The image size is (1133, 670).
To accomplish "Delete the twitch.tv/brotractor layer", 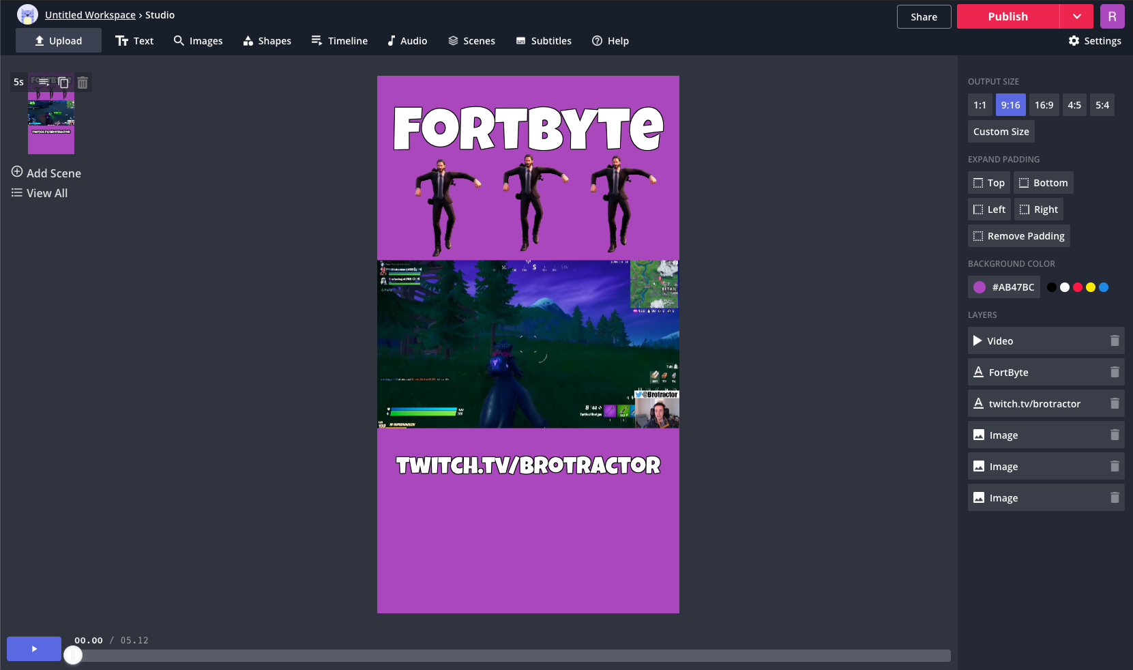I will [1115, 403].
